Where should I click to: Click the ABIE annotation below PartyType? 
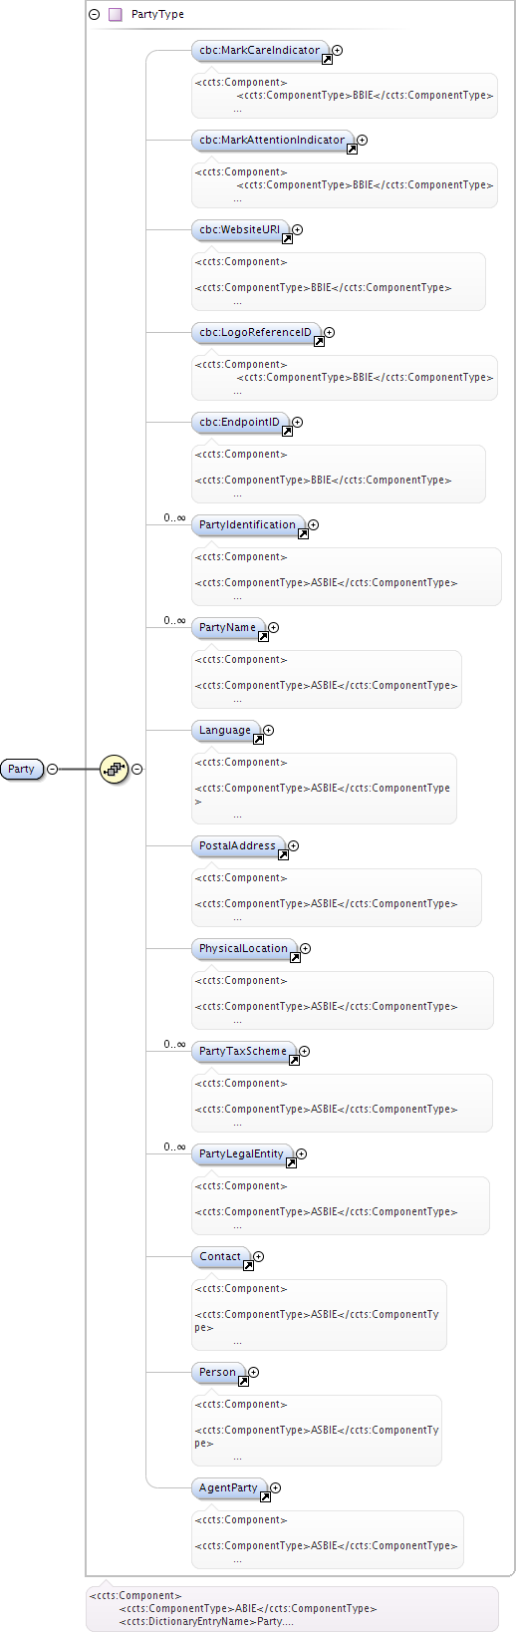292,1608
